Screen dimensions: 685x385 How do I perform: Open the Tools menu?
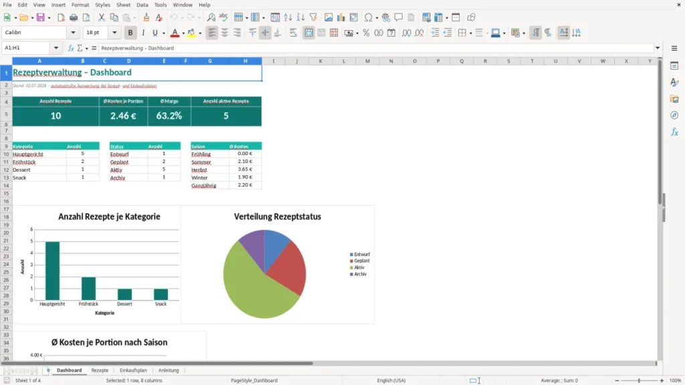pyautogui.click(x=161, y=5)
